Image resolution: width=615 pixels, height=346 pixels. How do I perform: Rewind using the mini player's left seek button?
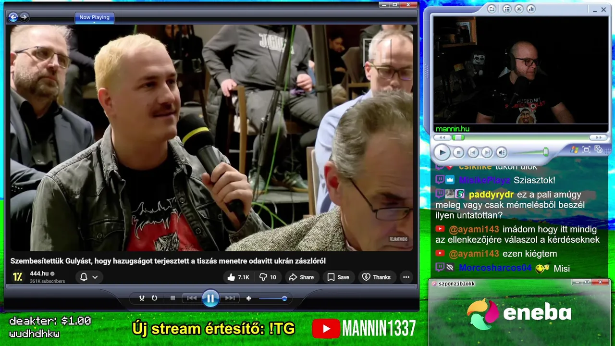[442, 137]
